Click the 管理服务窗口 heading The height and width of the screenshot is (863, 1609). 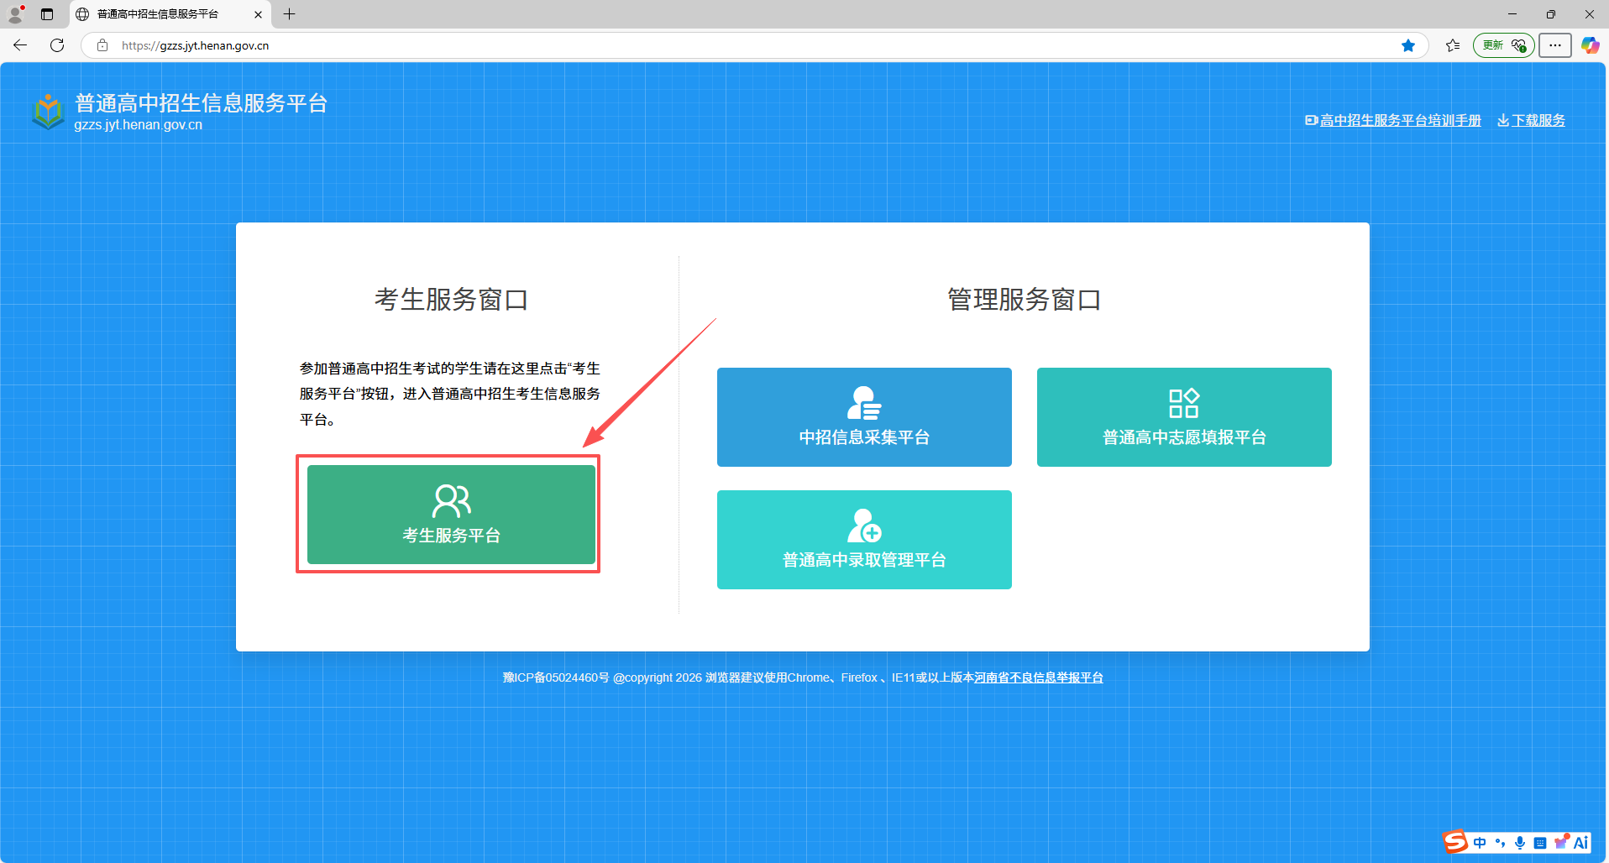coord(1025,300)
